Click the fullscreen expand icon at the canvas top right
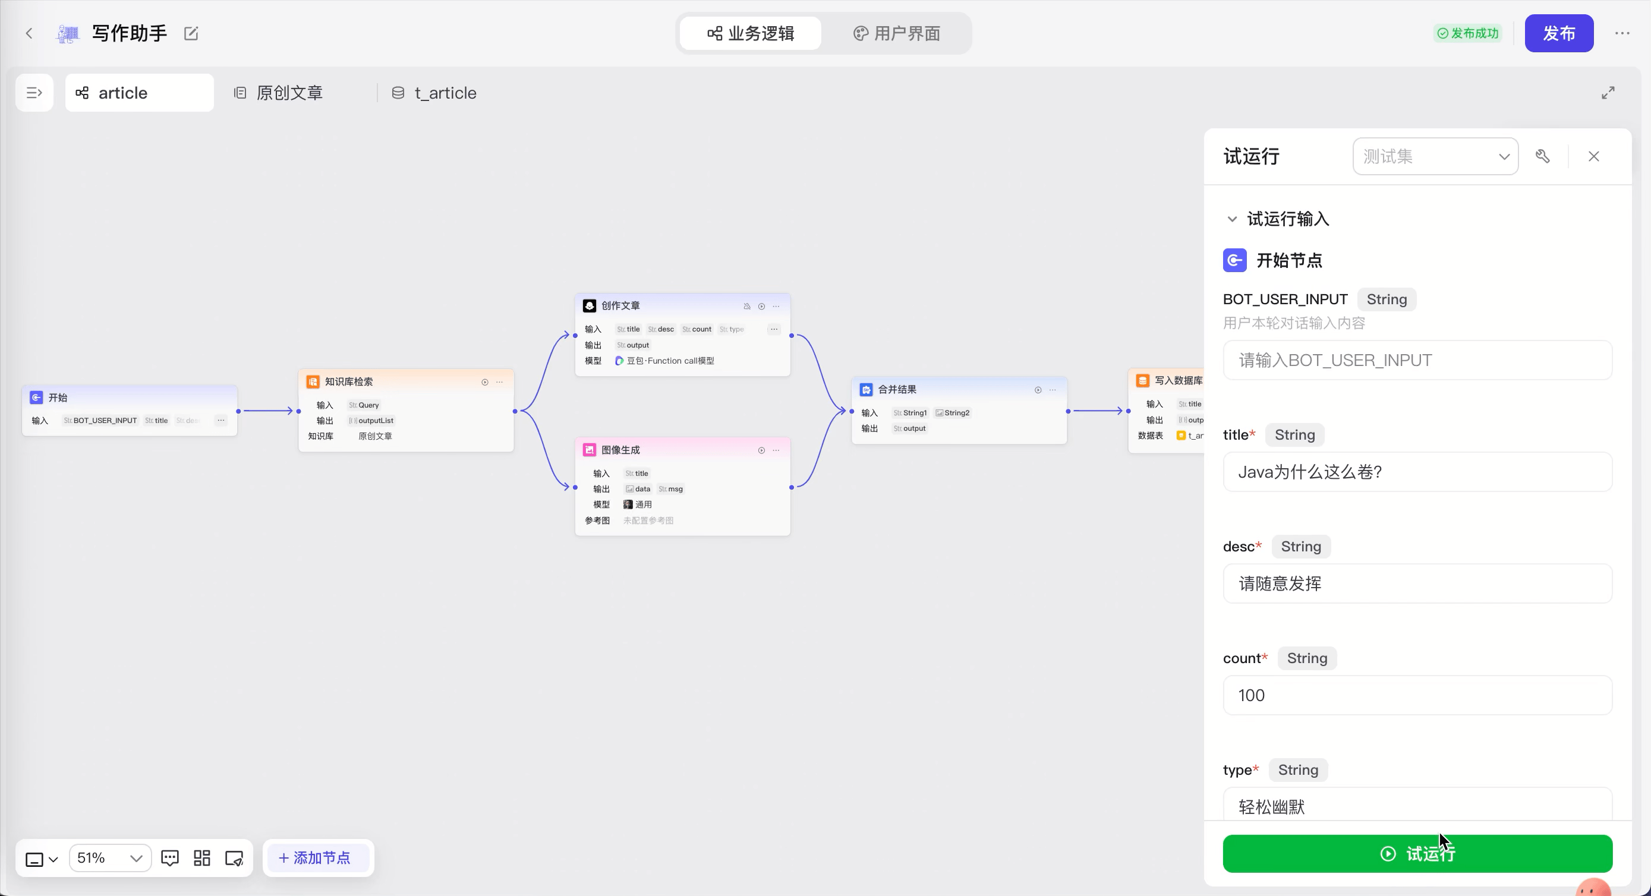 pyautogui.click(x=1608, y=93)
